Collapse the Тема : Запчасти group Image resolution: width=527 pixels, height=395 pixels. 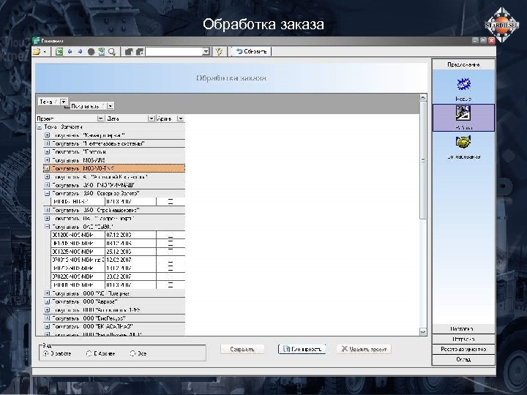[40, 127]
